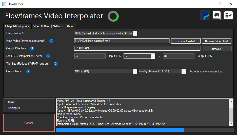237x135 pixels.
Task: Click help icon for Tile Size
Action: tap(56, 64)
